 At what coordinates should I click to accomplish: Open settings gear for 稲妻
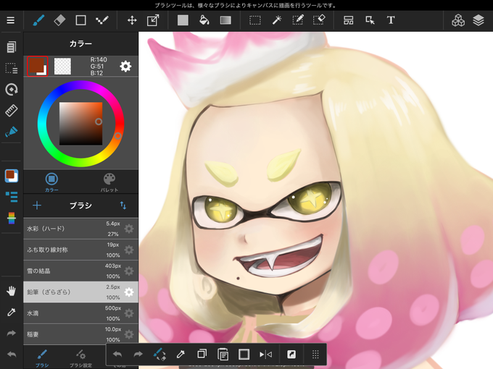(x=129, y=334)
